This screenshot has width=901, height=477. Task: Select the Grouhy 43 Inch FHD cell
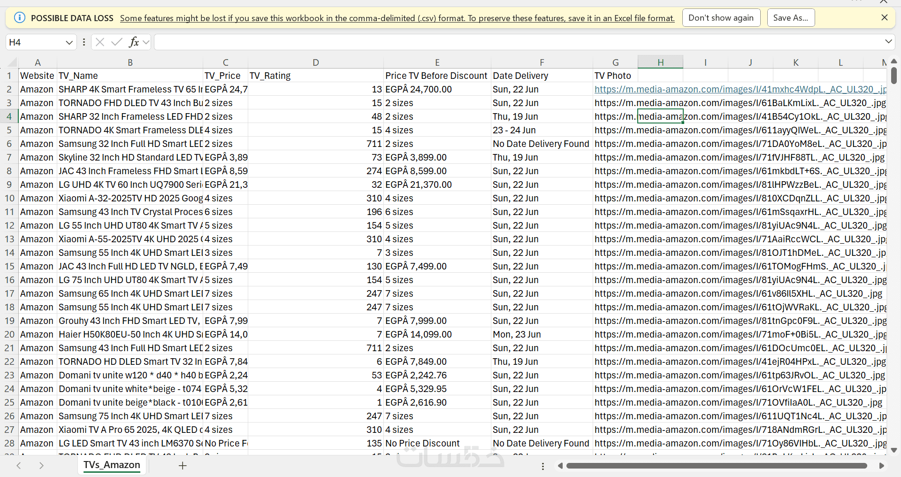pyautogui.click(x=130, y=321)
